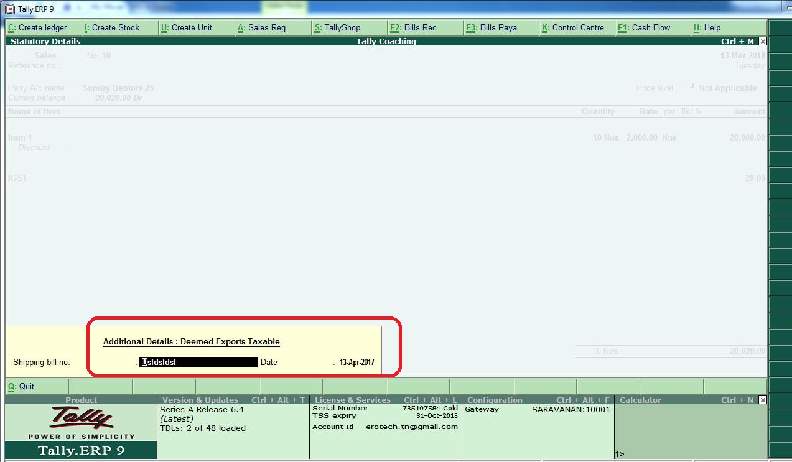792x462 pixels.
Task: Open Cash Flow report button
Action: [652, 28]
